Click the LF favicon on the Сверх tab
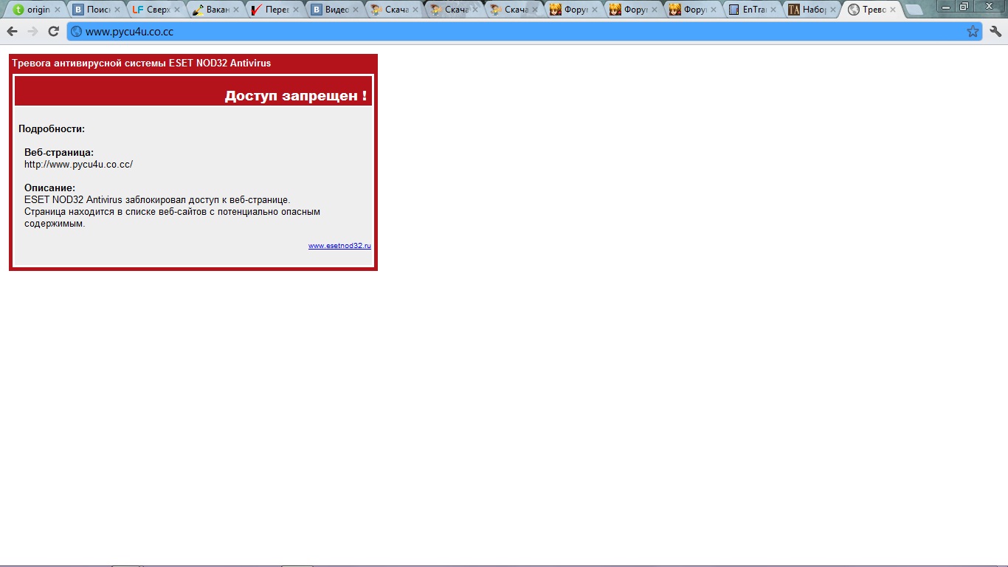Screen dimensions: 1008x567 coord(138,10)
